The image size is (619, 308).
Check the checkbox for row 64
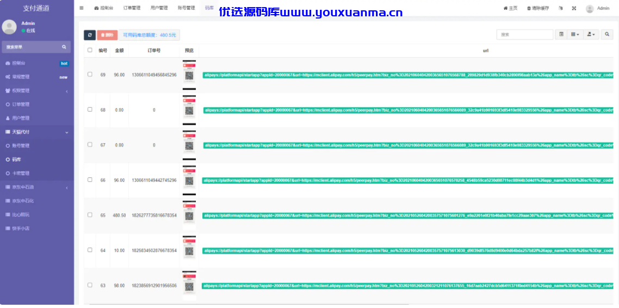coord(90,250)
